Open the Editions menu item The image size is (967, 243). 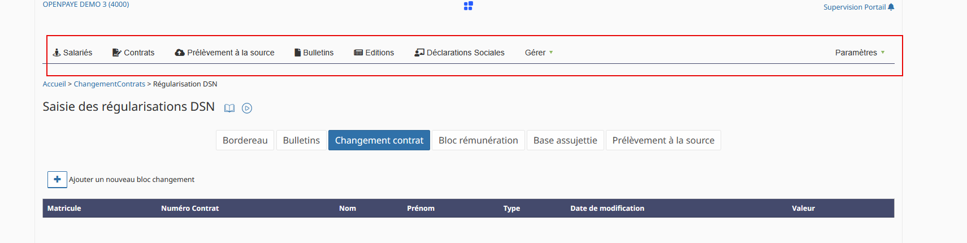(374, 53)
